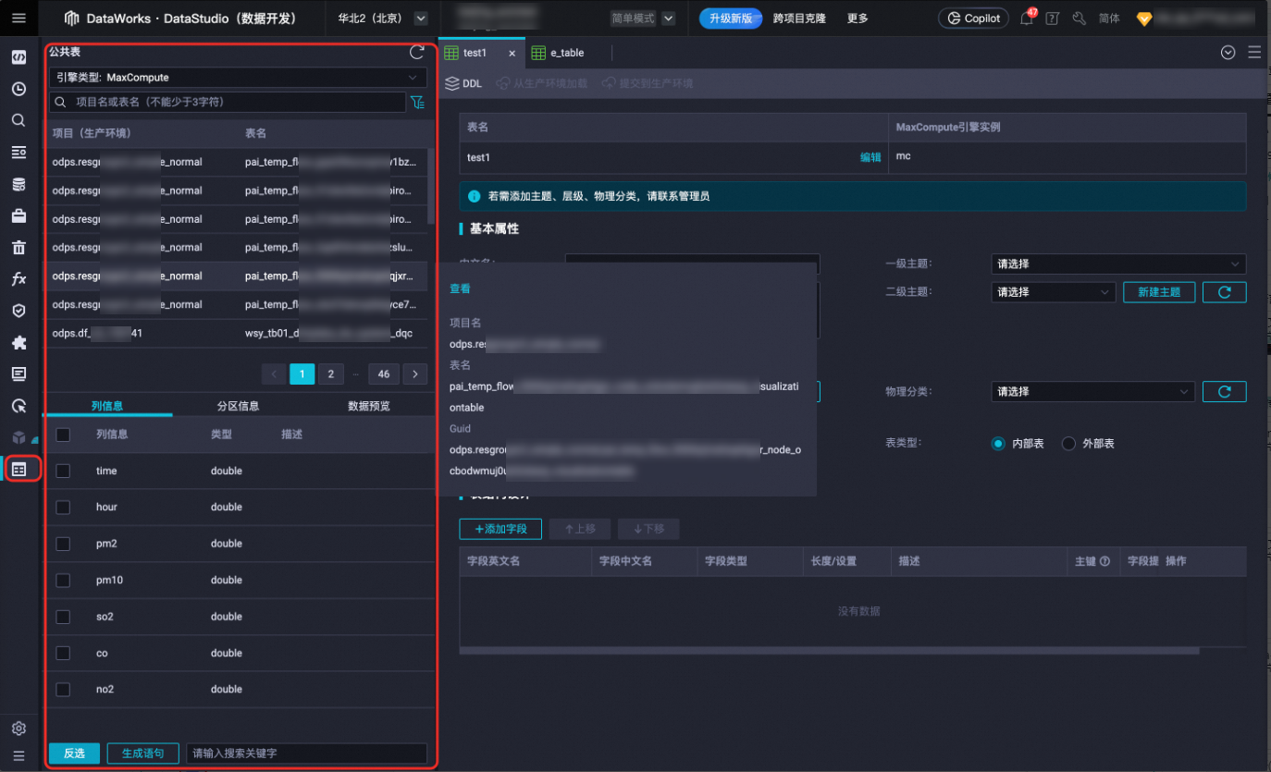Screen dimensions: 1271x772
Task: Open the settings gear in sidebar
Action: click(x=19, y=729)
